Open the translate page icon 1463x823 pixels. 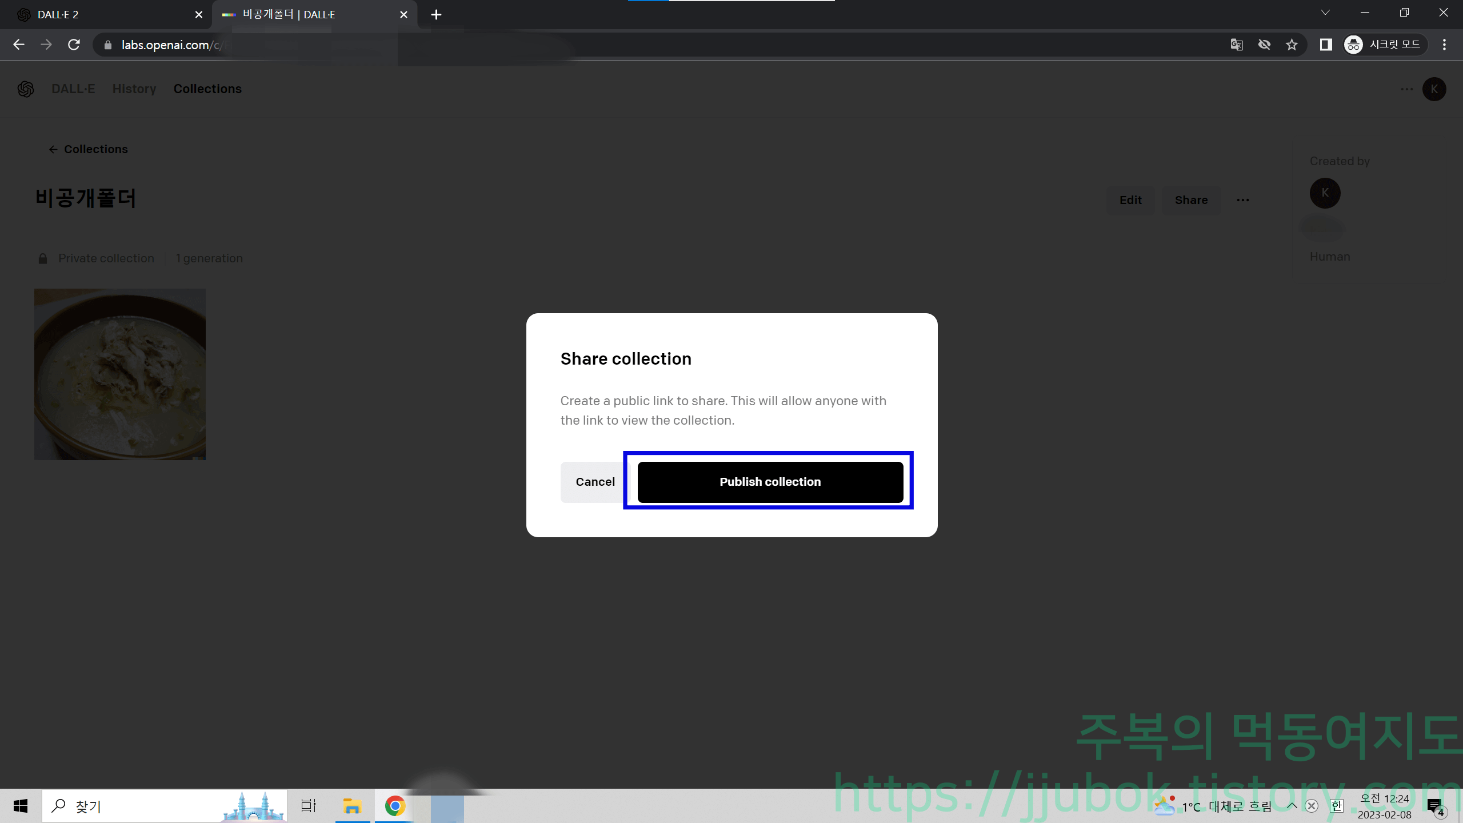click(1237, 45)
